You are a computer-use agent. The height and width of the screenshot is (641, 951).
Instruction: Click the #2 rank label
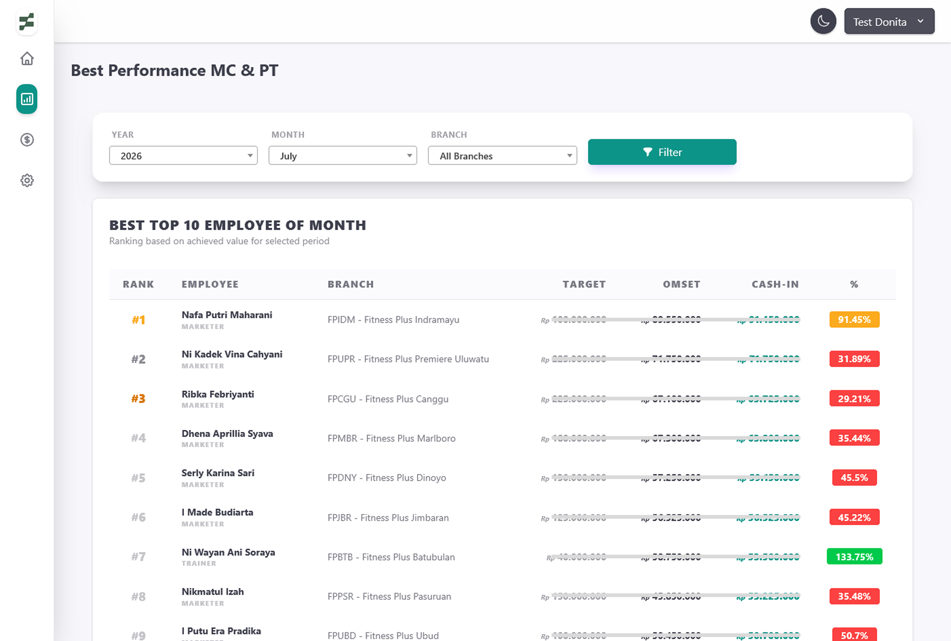coord(139,359)
